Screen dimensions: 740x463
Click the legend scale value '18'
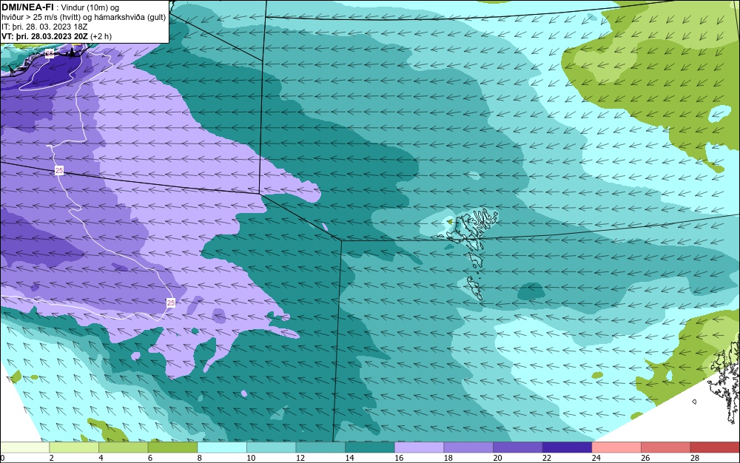(448, 458)
